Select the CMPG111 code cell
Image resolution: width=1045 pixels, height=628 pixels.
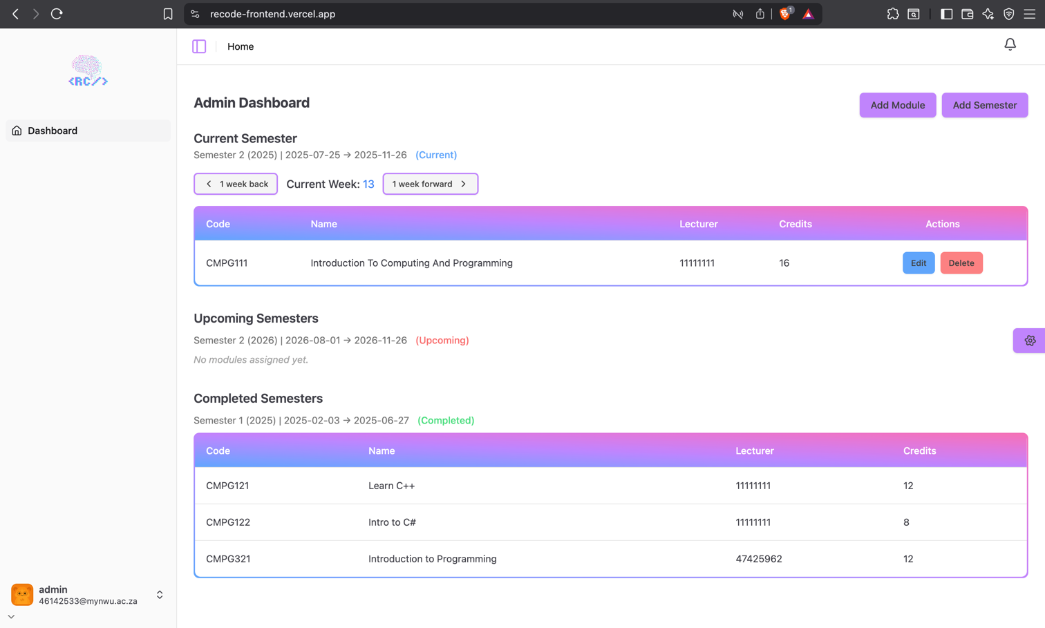[227, 263]
